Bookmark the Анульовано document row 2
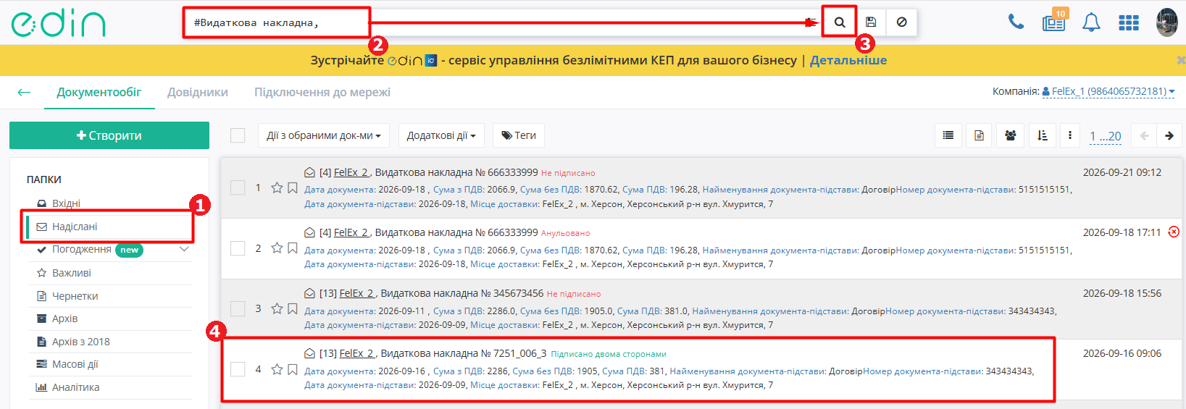 click(x=293, y=248)
